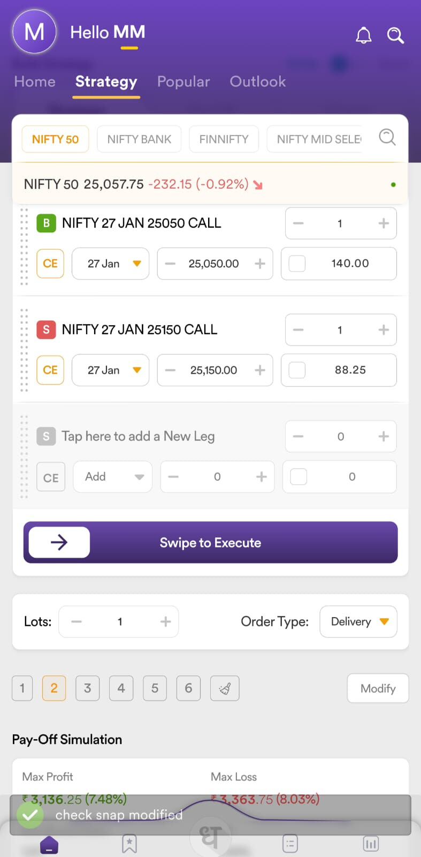
Task: Switch to the Popular tab
Action: (x=183, y=81)
